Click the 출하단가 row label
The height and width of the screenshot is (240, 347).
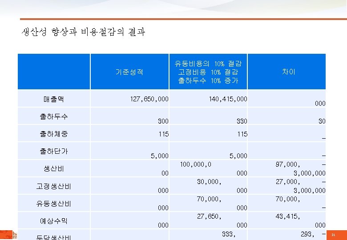pyautogui.click(x=54, y=151)
